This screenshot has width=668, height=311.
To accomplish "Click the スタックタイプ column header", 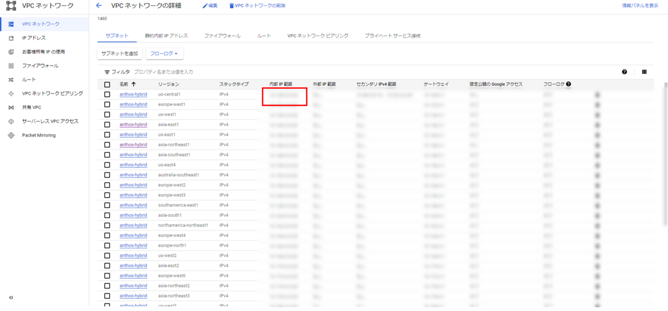I will click(x=234, y=84).
